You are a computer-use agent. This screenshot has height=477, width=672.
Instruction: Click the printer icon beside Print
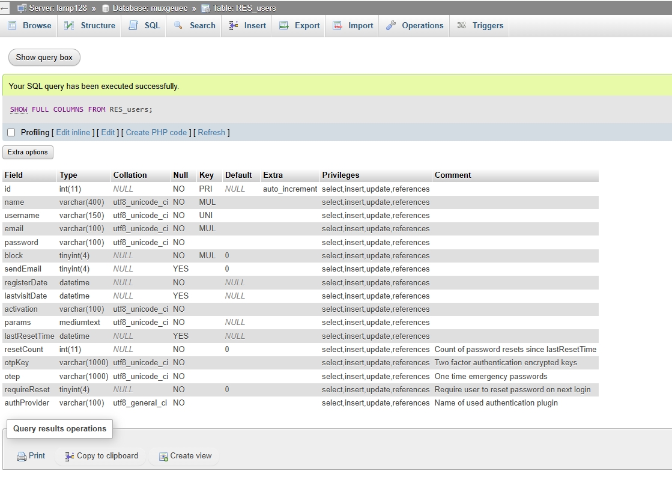tap(22, 456)
